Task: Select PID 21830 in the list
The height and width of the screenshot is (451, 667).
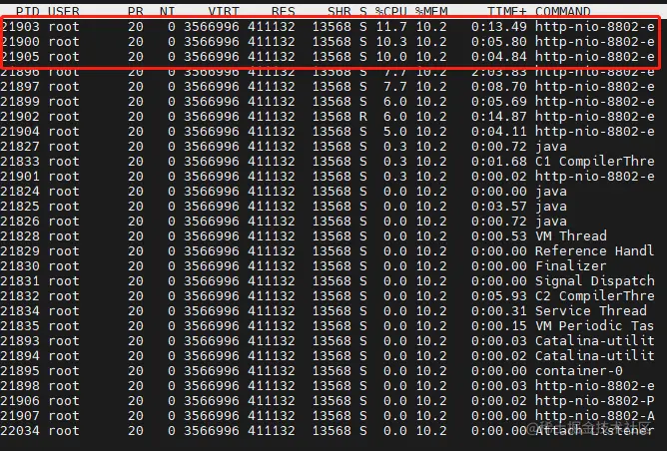Action: [x=20, y=266]
